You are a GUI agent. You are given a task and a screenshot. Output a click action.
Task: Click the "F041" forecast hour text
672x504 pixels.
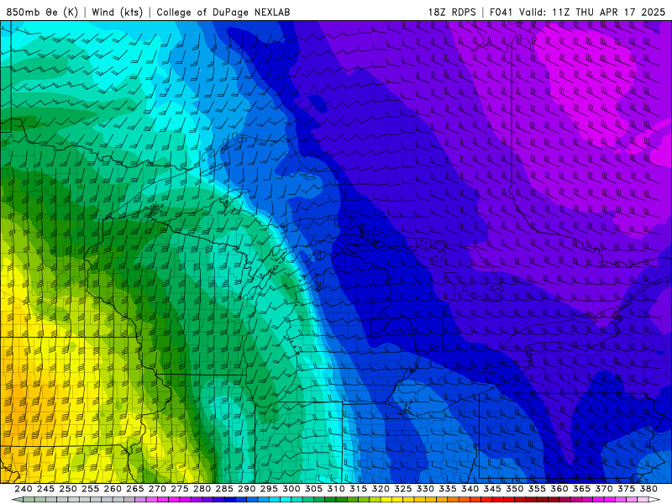pyautogui.click(x=501, y=12)
